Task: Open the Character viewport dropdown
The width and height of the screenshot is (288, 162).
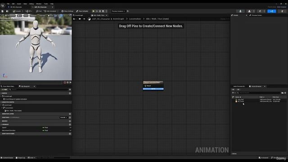Action: 33,16
